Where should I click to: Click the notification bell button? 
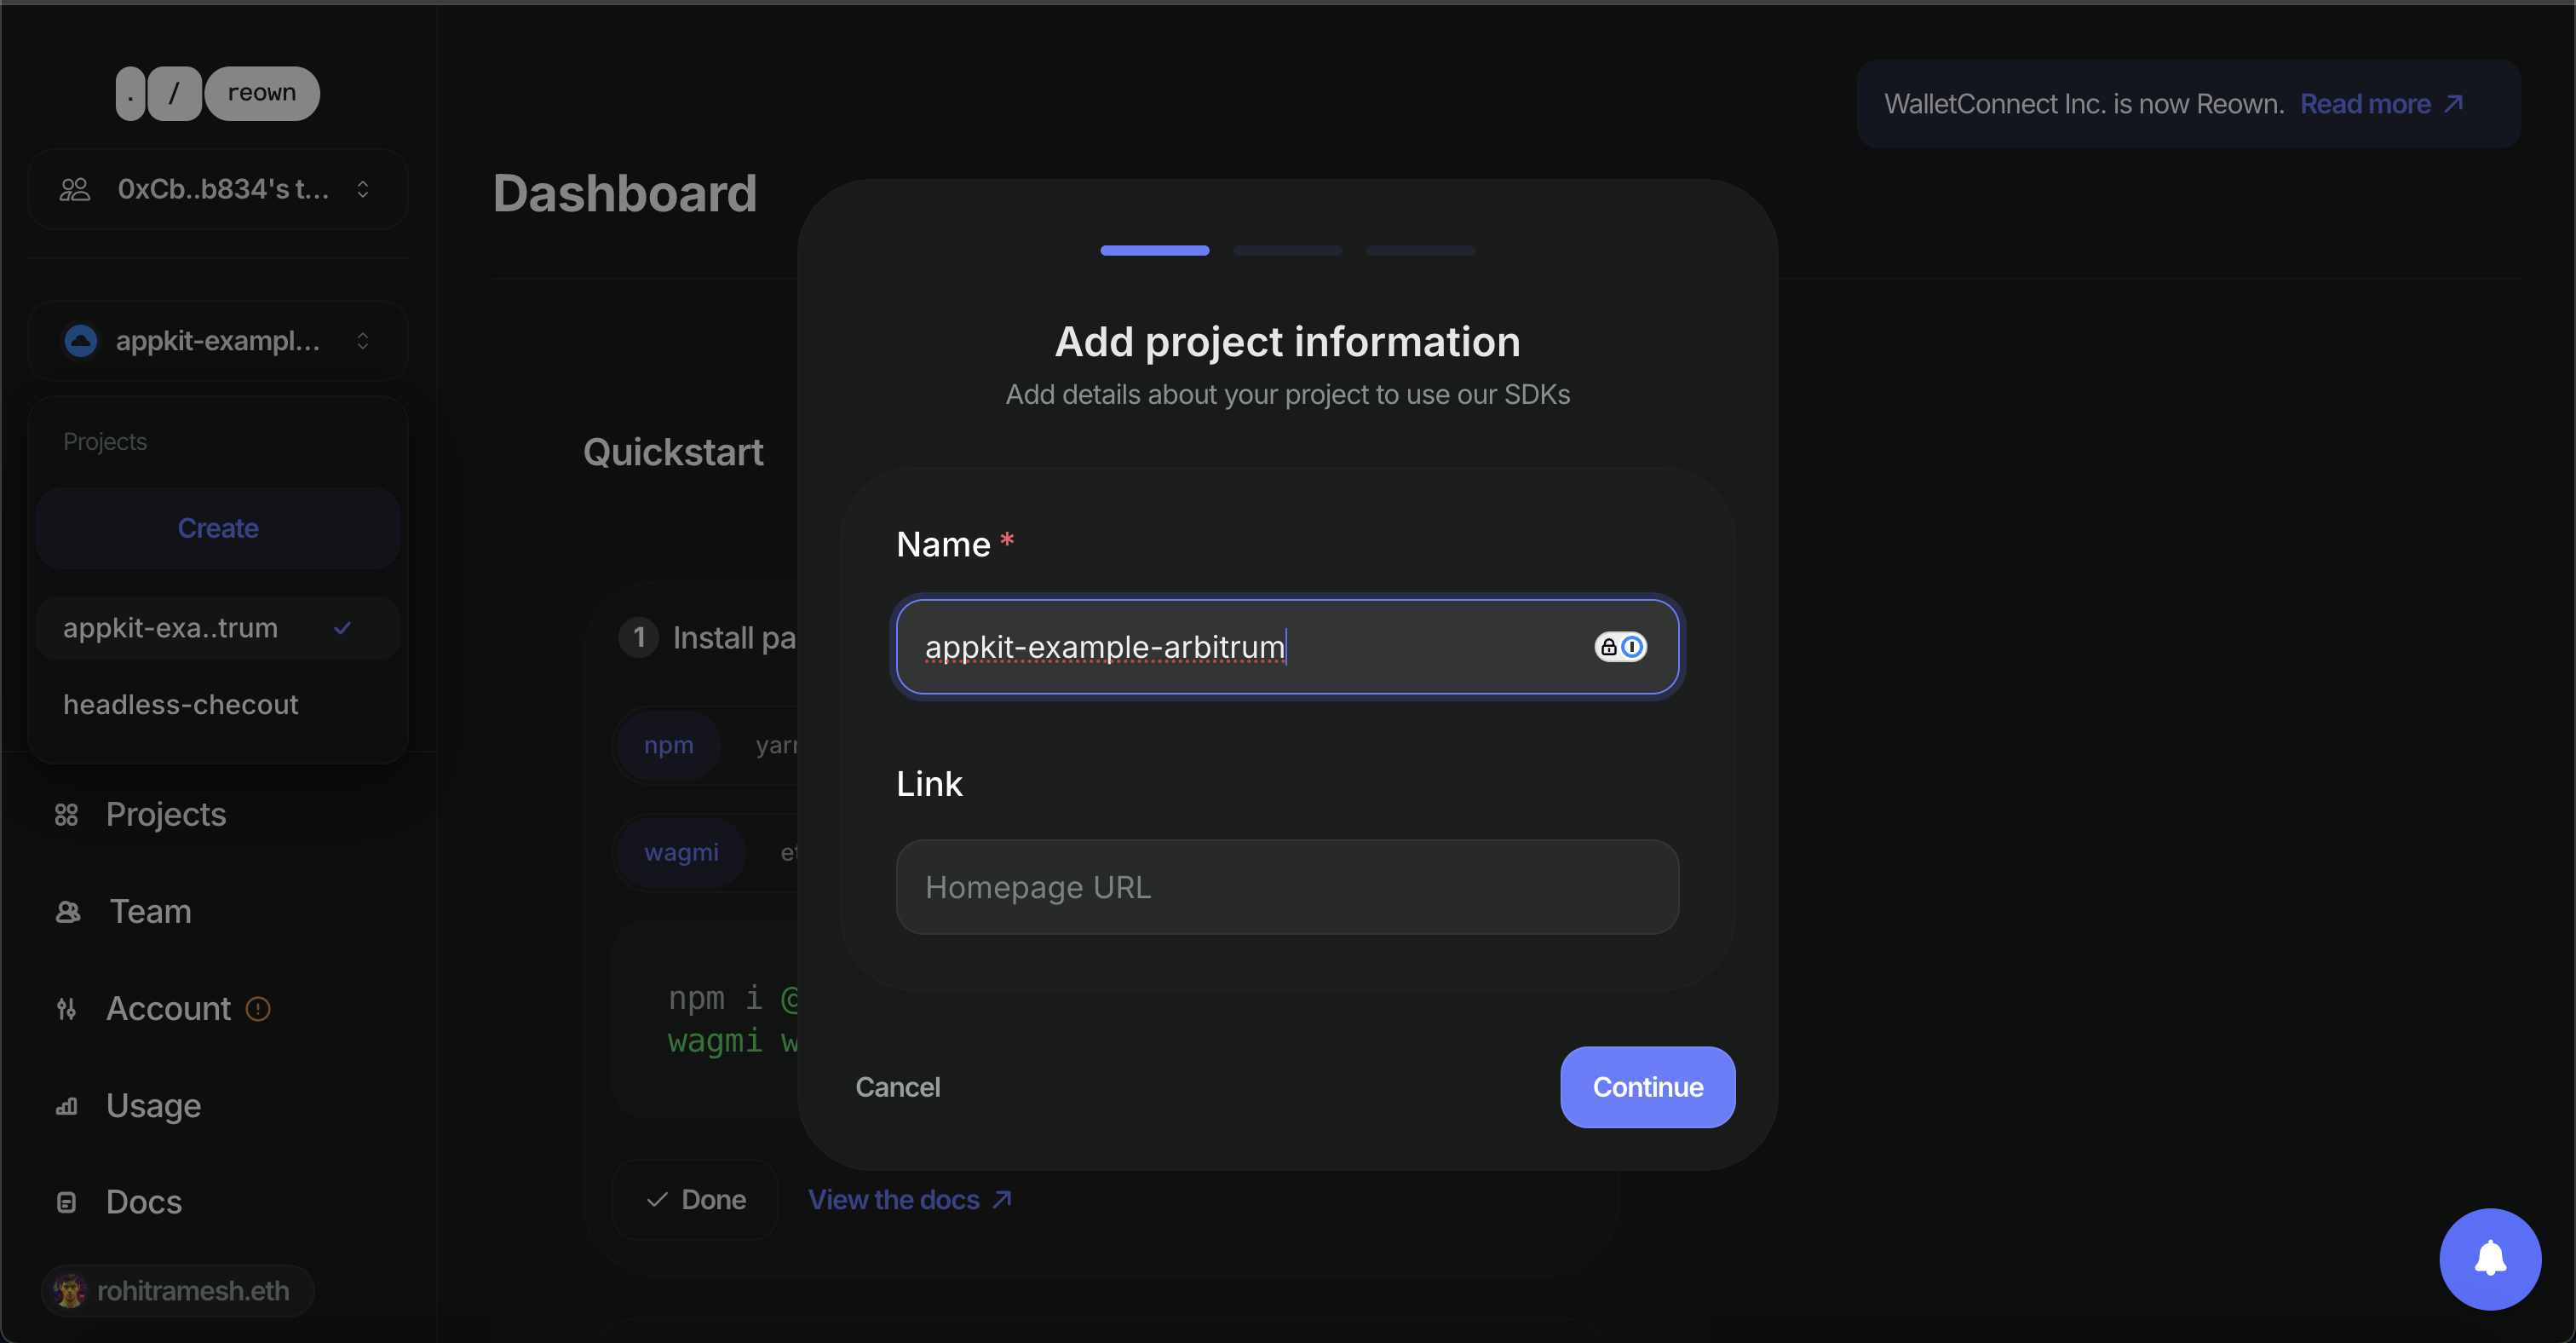[x=2489, y=1258]
